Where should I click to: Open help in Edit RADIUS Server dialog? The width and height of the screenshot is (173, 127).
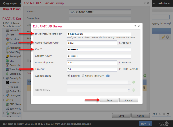(134, 26)
